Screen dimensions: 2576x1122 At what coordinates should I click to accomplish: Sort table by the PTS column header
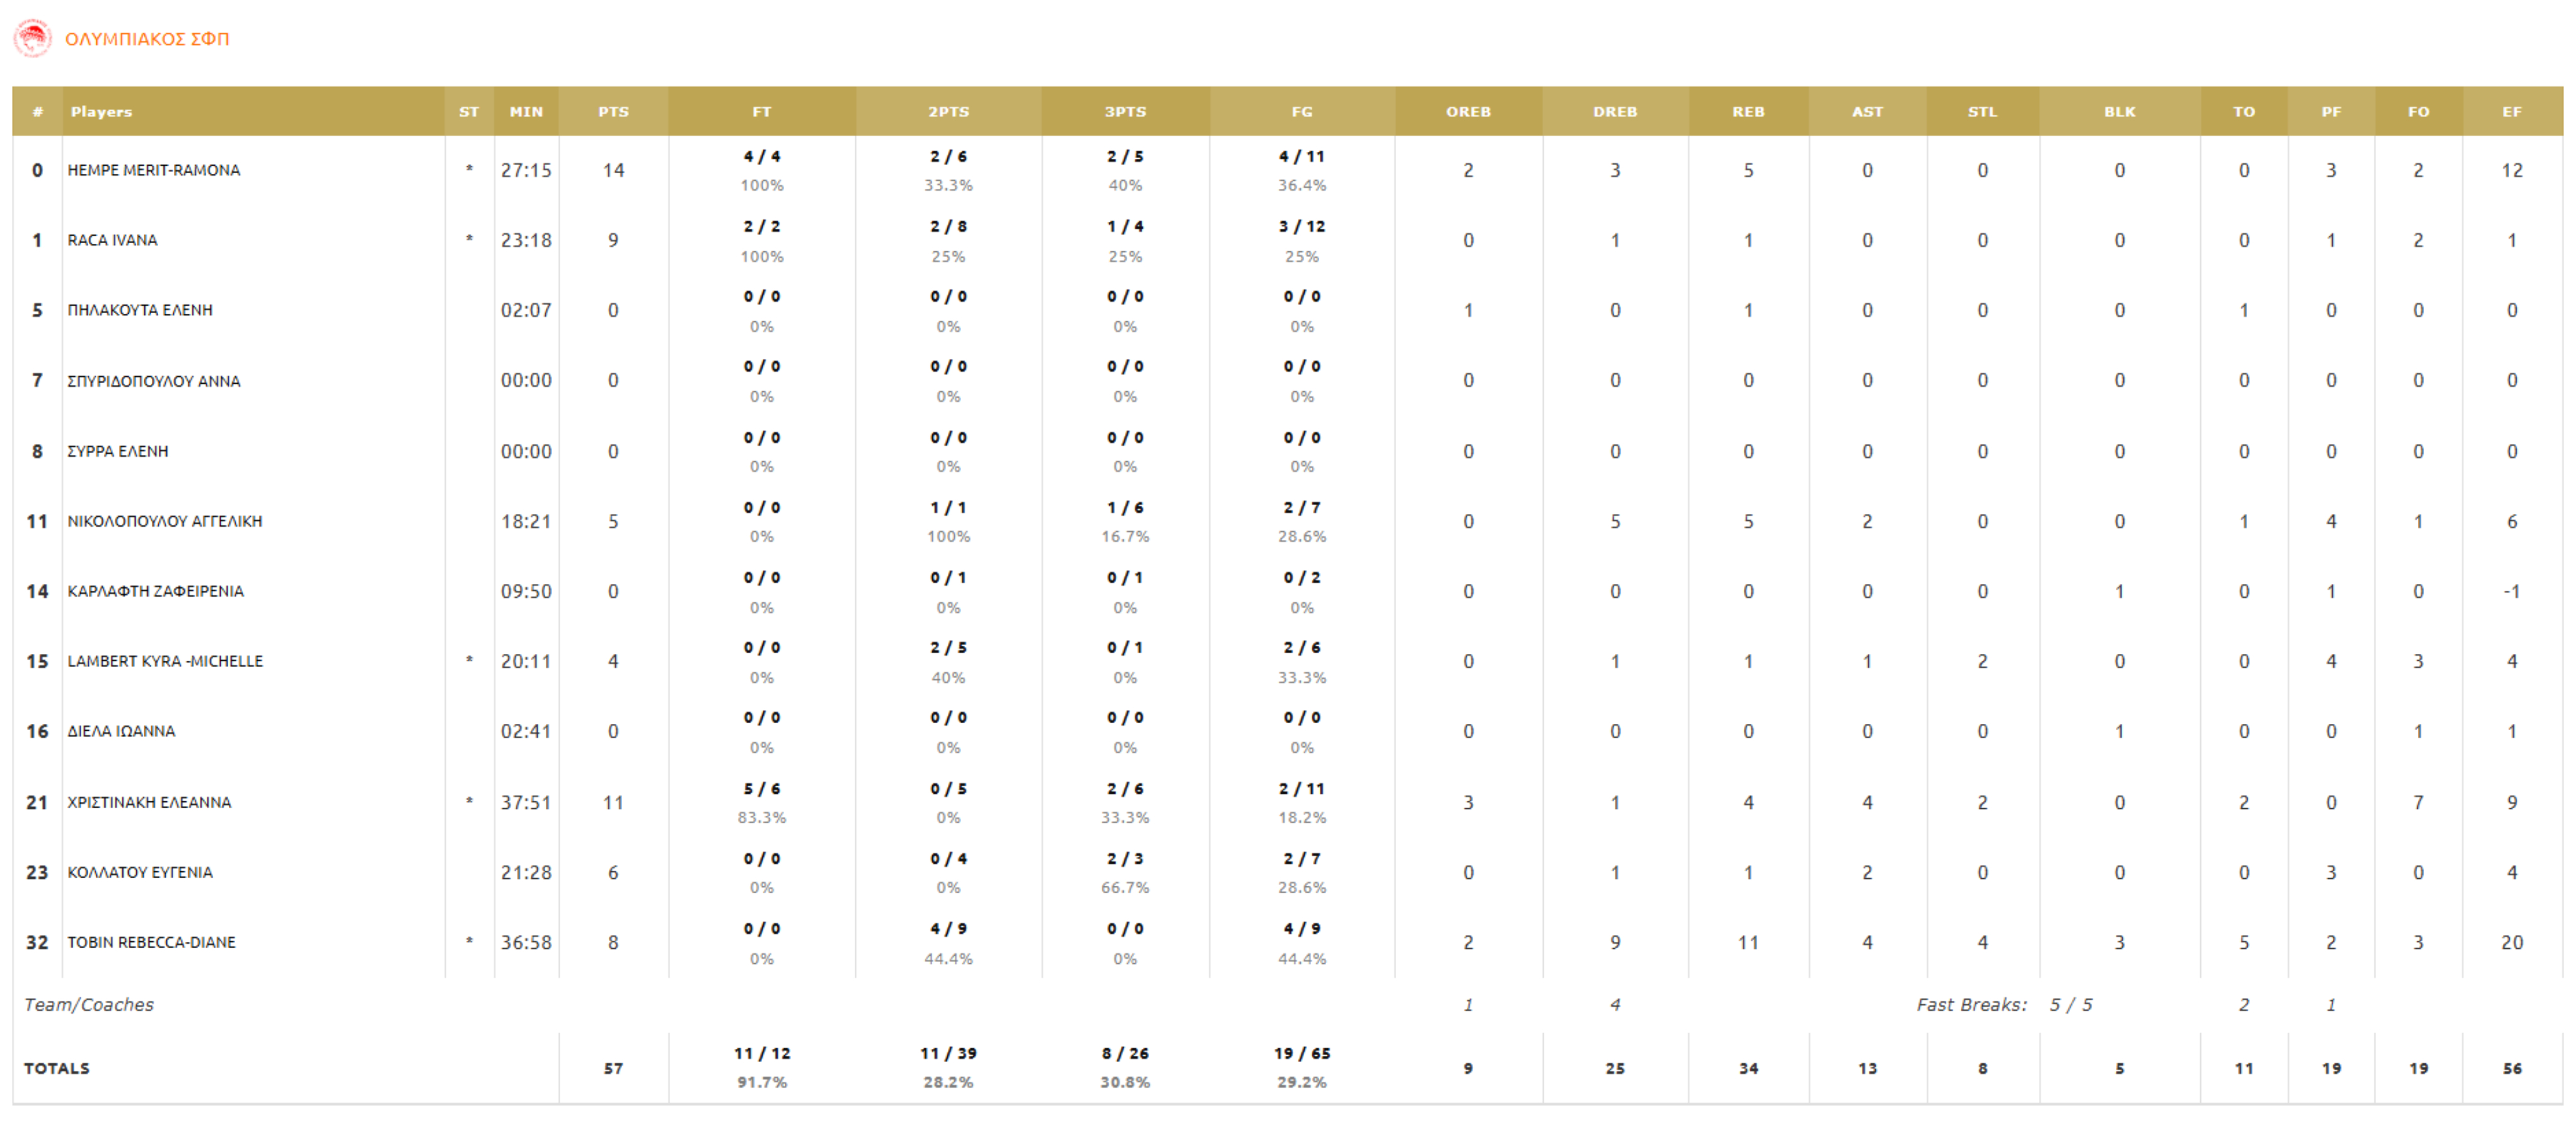[x=613, y=112]
